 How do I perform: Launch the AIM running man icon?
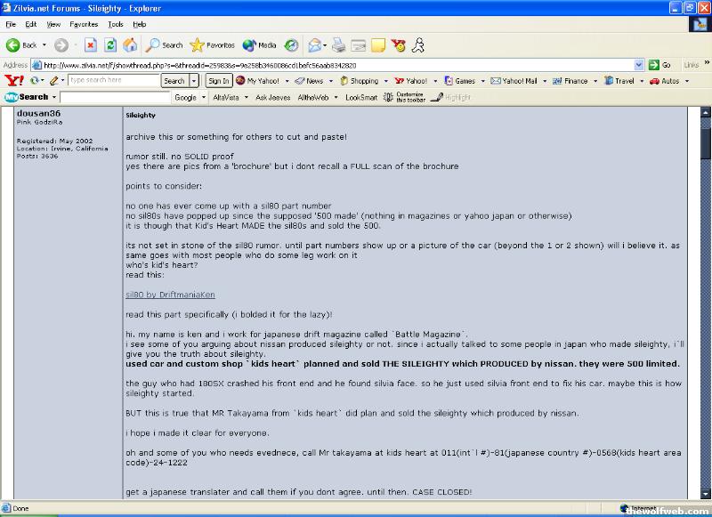tap(418, 45)
